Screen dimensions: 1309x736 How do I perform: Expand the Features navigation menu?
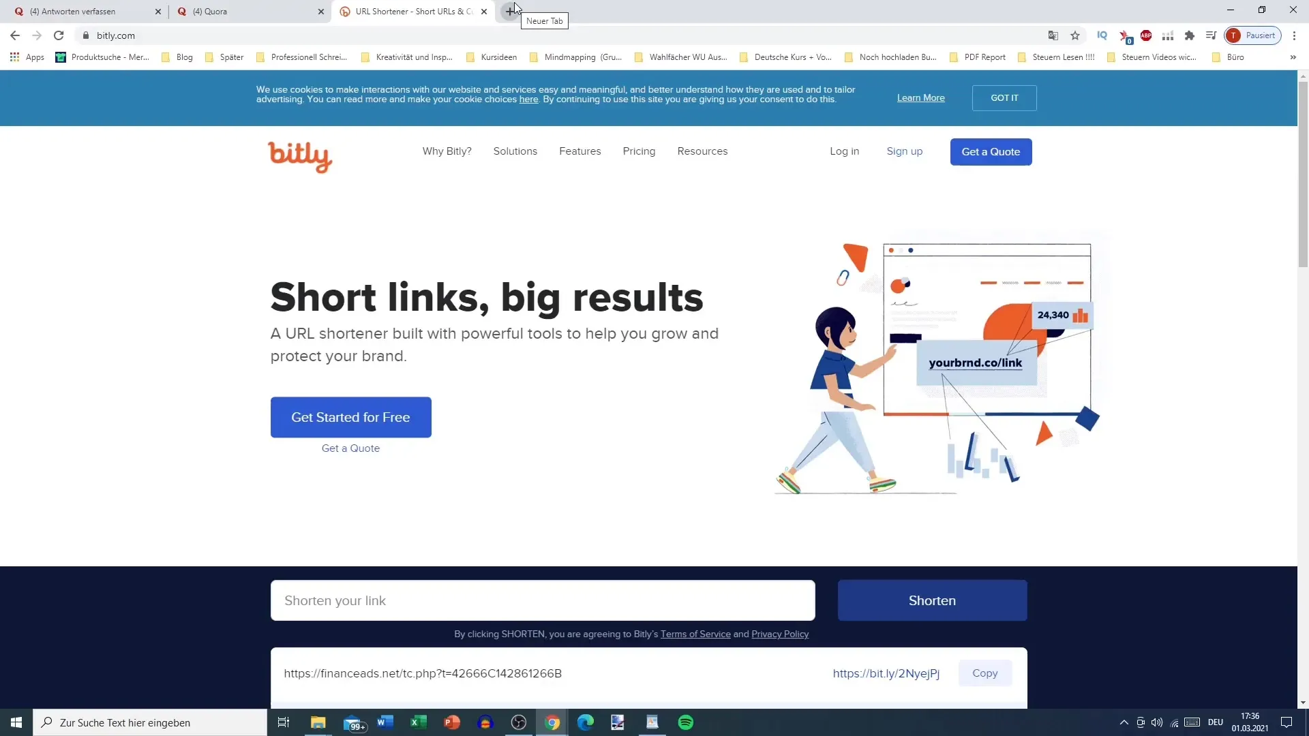click(580, 151)
